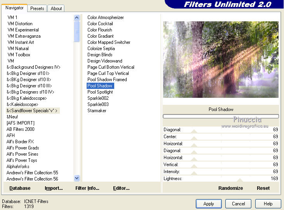Choose the Design Blinds filter

(100, 55)
